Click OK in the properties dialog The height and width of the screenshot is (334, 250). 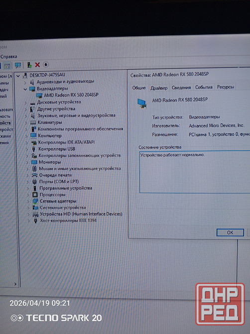point(230,233)
